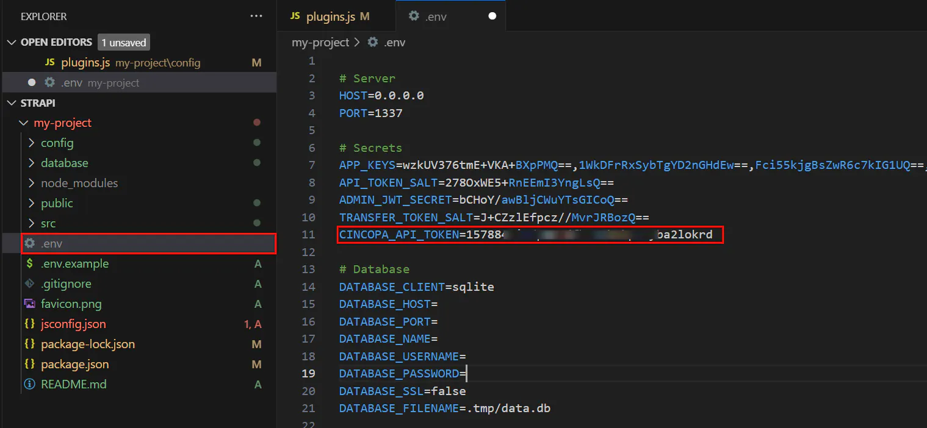
Task: Click the 1, A badge of jsconfig.json
Action: click(x=253, y=324)
